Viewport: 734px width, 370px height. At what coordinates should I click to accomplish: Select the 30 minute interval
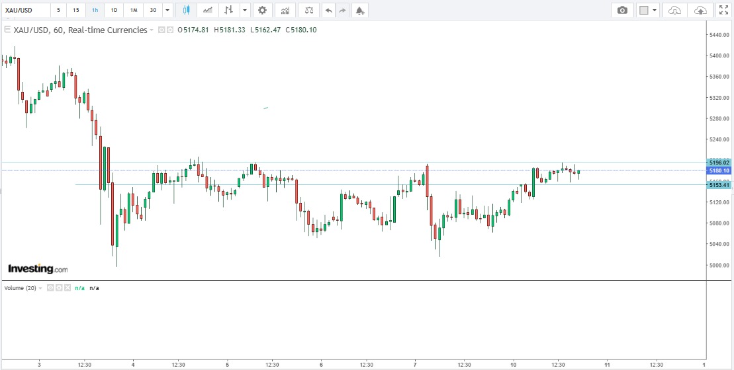pyautogui.click(x=153, y=10)
